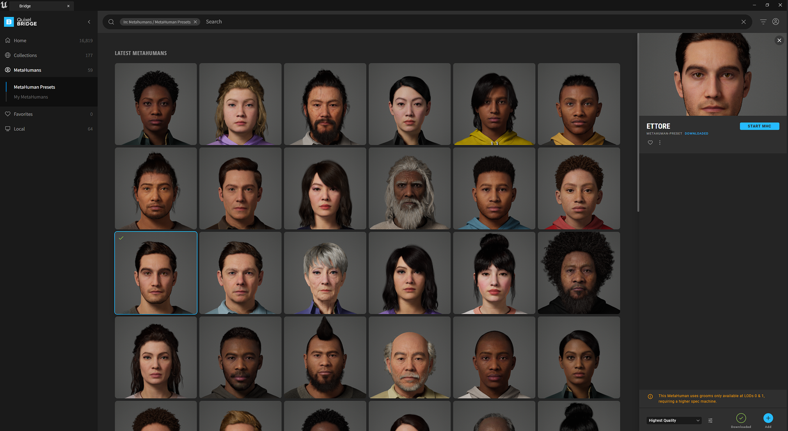Open Favorites in the sidebar
The image size is (788, 431).
(49, 114)
